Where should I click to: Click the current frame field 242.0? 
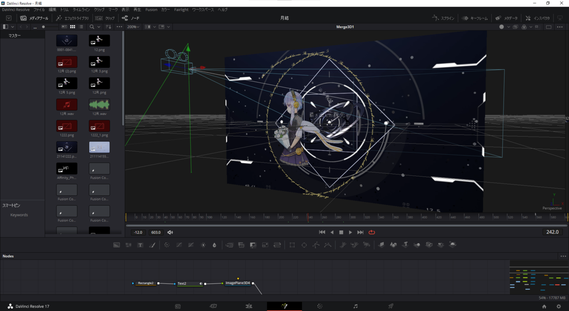pos(553,232)
